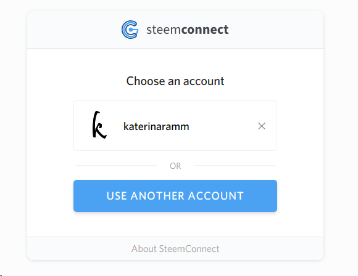This screenshot has width=358, height=276.
Task: Click the bold 'connect' part of the wordmark
Action: click(205, 30)
